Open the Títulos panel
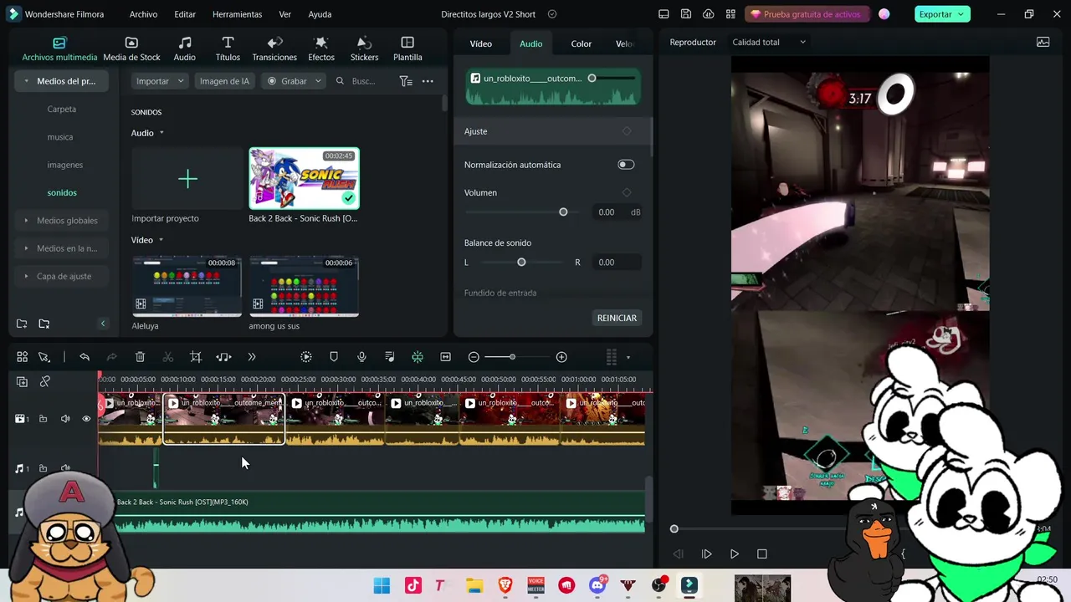Image resolution: width=1071 pixels, height=602 pixels. [x=228, y=49]
